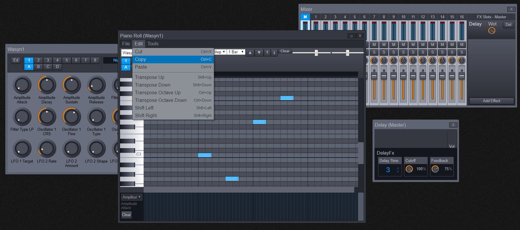This screenshot has width=520, height=230.
Task: Adjust the Oscillator 1 Fine knob
Action: 71,116
